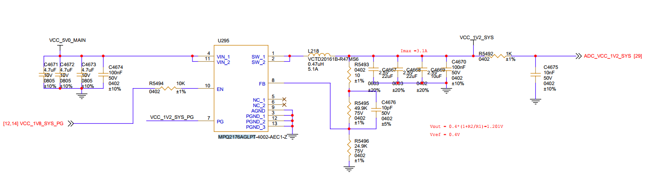Select the L218 inductor symbol
The width and height of the screenshot is (662, 190).
tap(319, 56)
